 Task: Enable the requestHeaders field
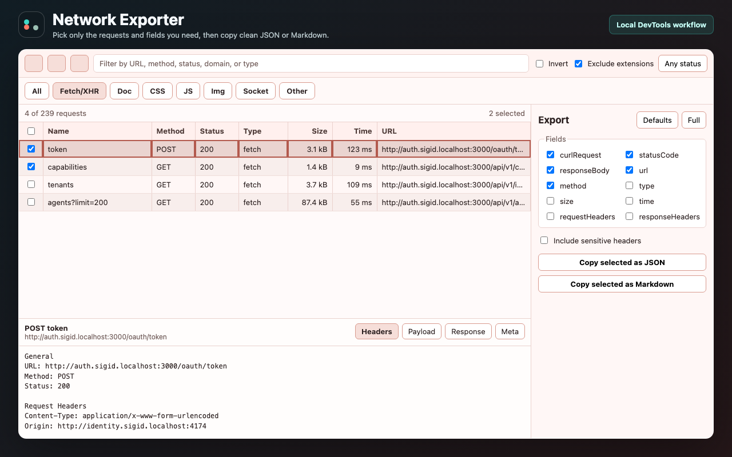(x=550, y=216)
